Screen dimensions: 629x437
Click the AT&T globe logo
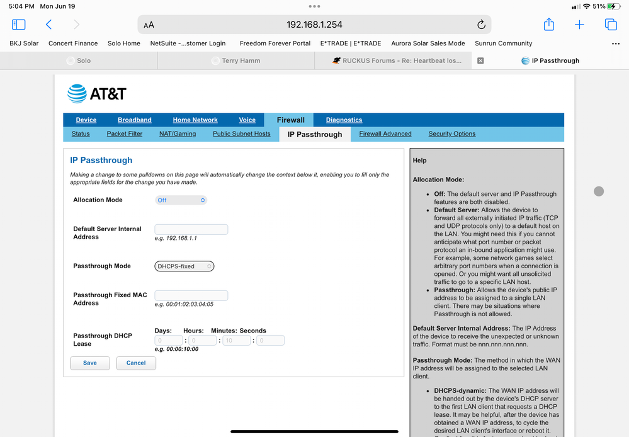[77, 94]
